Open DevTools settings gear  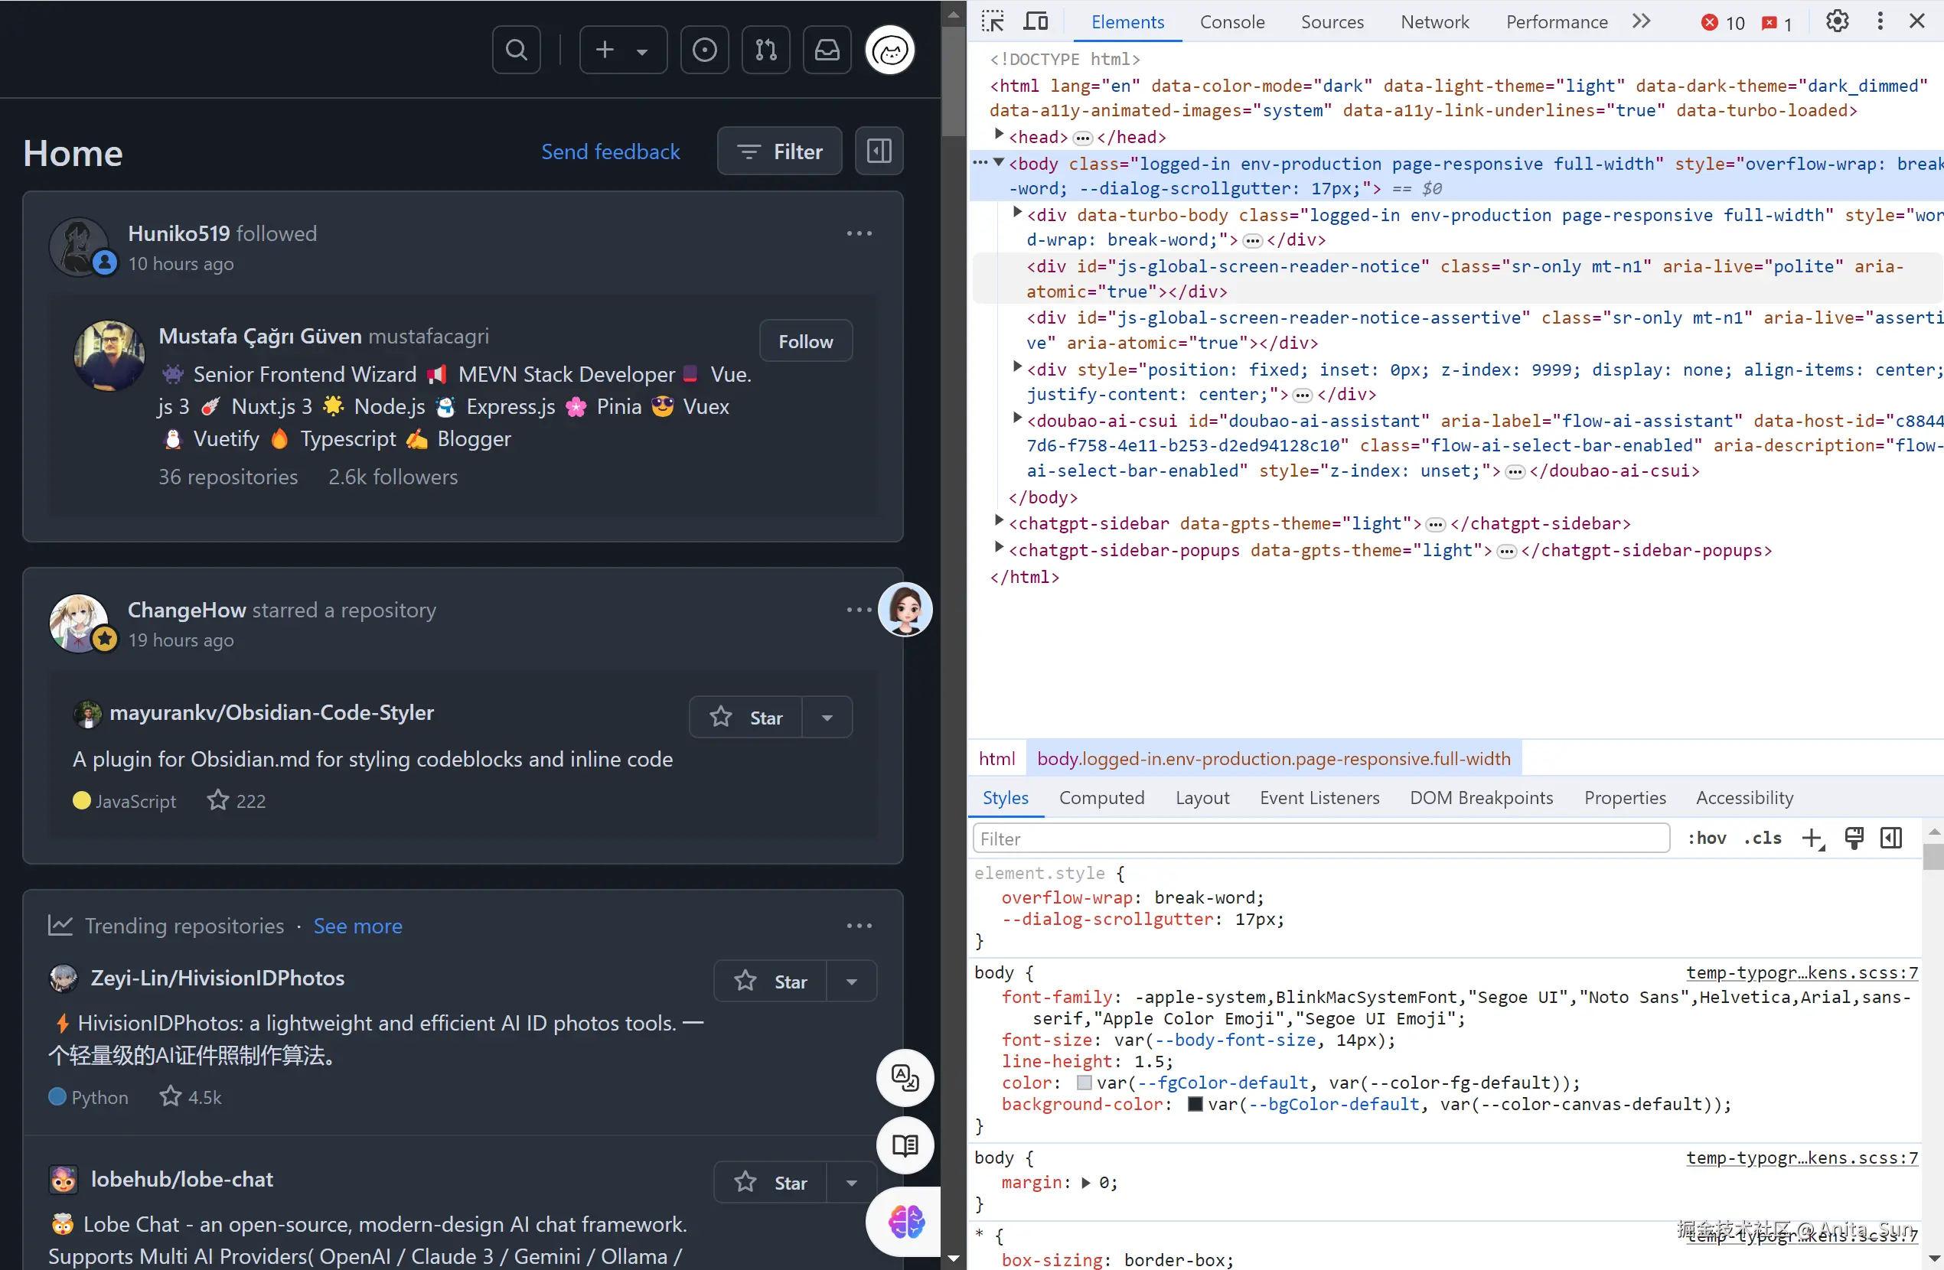[x=1837, y=21]
